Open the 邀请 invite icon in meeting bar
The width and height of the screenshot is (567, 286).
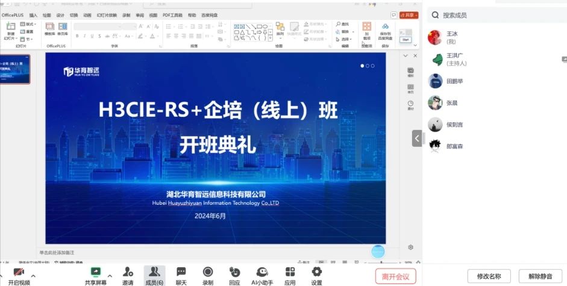coord(128,272)
